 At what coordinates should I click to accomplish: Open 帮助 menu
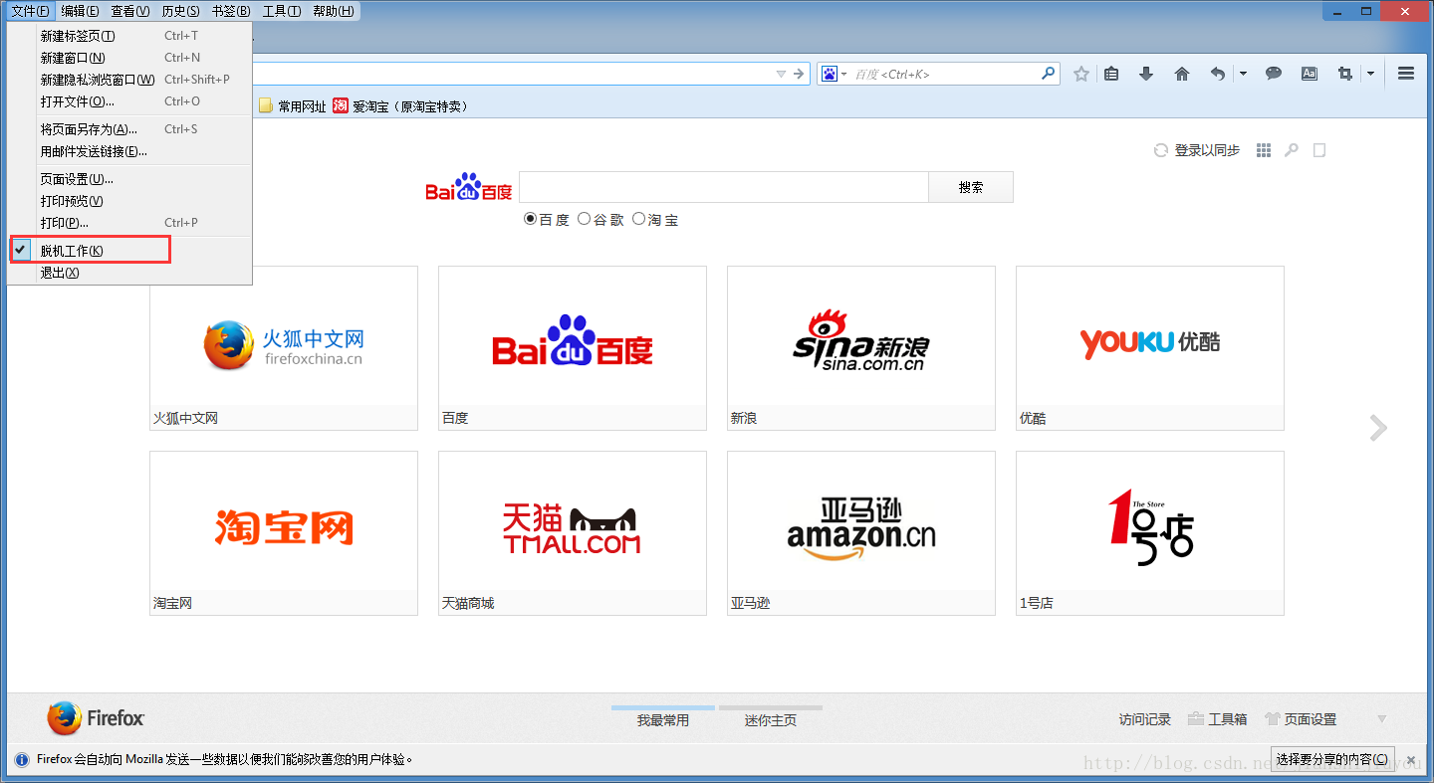click(x=334, y=11)
